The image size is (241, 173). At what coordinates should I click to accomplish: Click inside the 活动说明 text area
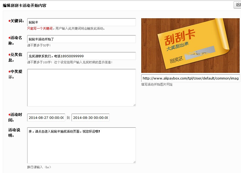[81, 145]
